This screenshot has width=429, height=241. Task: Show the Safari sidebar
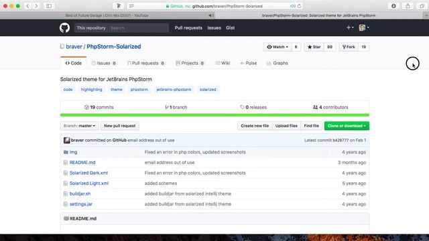click(49, 6)
